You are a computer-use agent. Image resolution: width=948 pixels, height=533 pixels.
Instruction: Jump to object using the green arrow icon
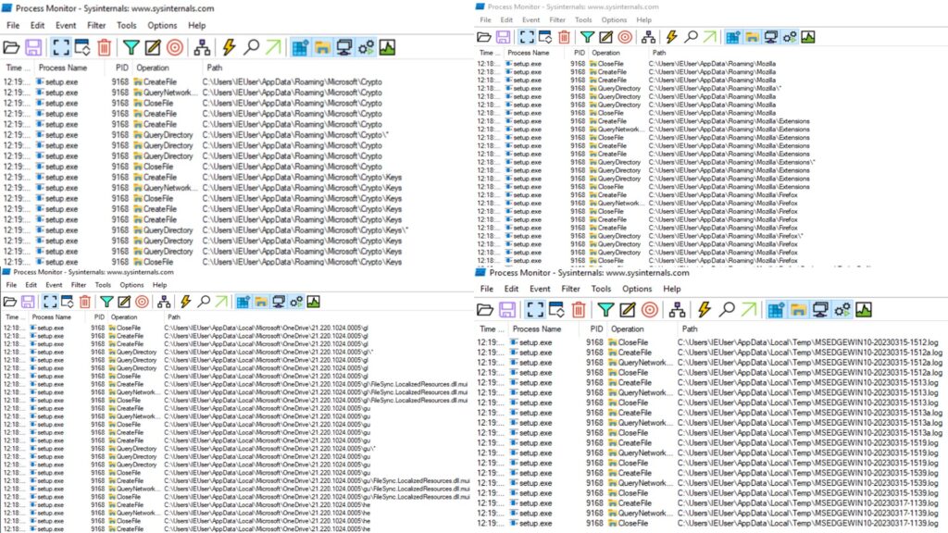(x=272, y=45)
